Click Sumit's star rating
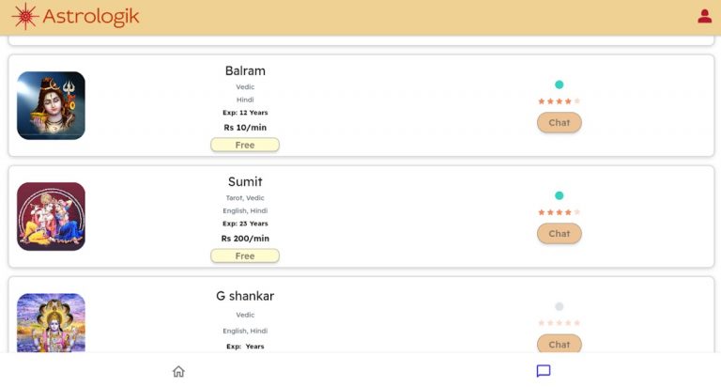Screen dimensions: 721x387 pyautogui.click(x=560, y=211)
